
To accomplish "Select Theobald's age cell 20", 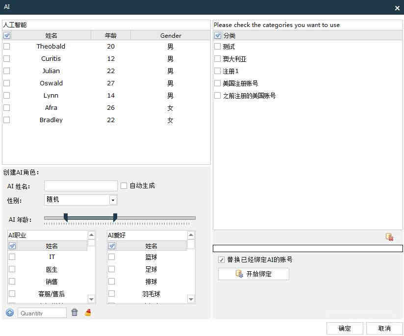I will 111,47.
